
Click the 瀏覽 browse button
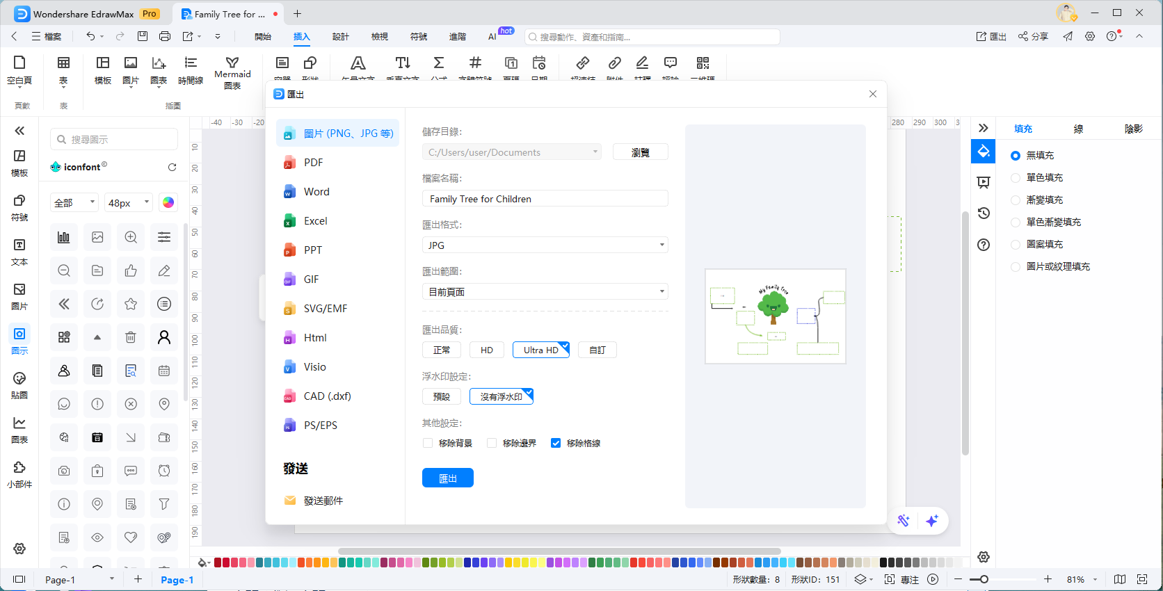[640, 152]
